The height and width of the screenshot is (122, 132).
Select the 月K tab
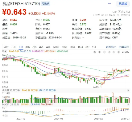(x=35, y=47)
